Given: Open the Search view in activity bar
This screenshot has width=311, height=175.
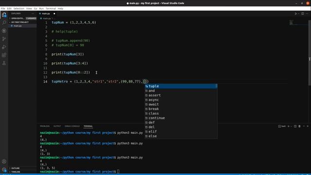Looking at the screenshot, I should (x=4, y=23).
